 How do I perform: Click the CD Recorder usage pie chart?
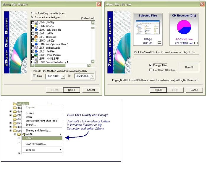(184, 27)
